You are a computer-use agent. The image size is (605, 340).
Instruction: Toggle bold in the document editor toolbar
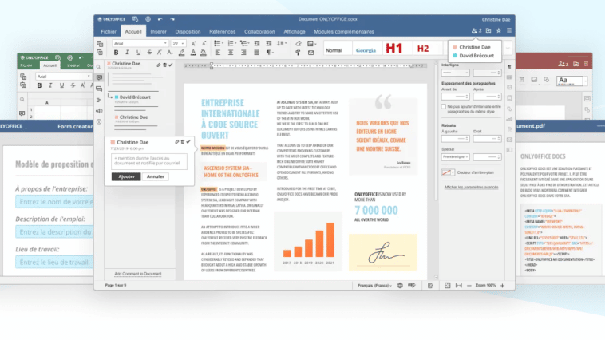[116, 53]
